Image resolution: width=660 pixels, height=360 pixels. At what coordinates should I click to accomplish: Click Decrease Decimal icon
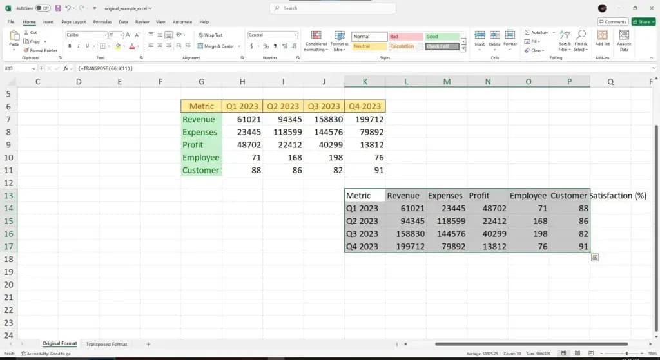pyautogui.click(x=294, y=46)
